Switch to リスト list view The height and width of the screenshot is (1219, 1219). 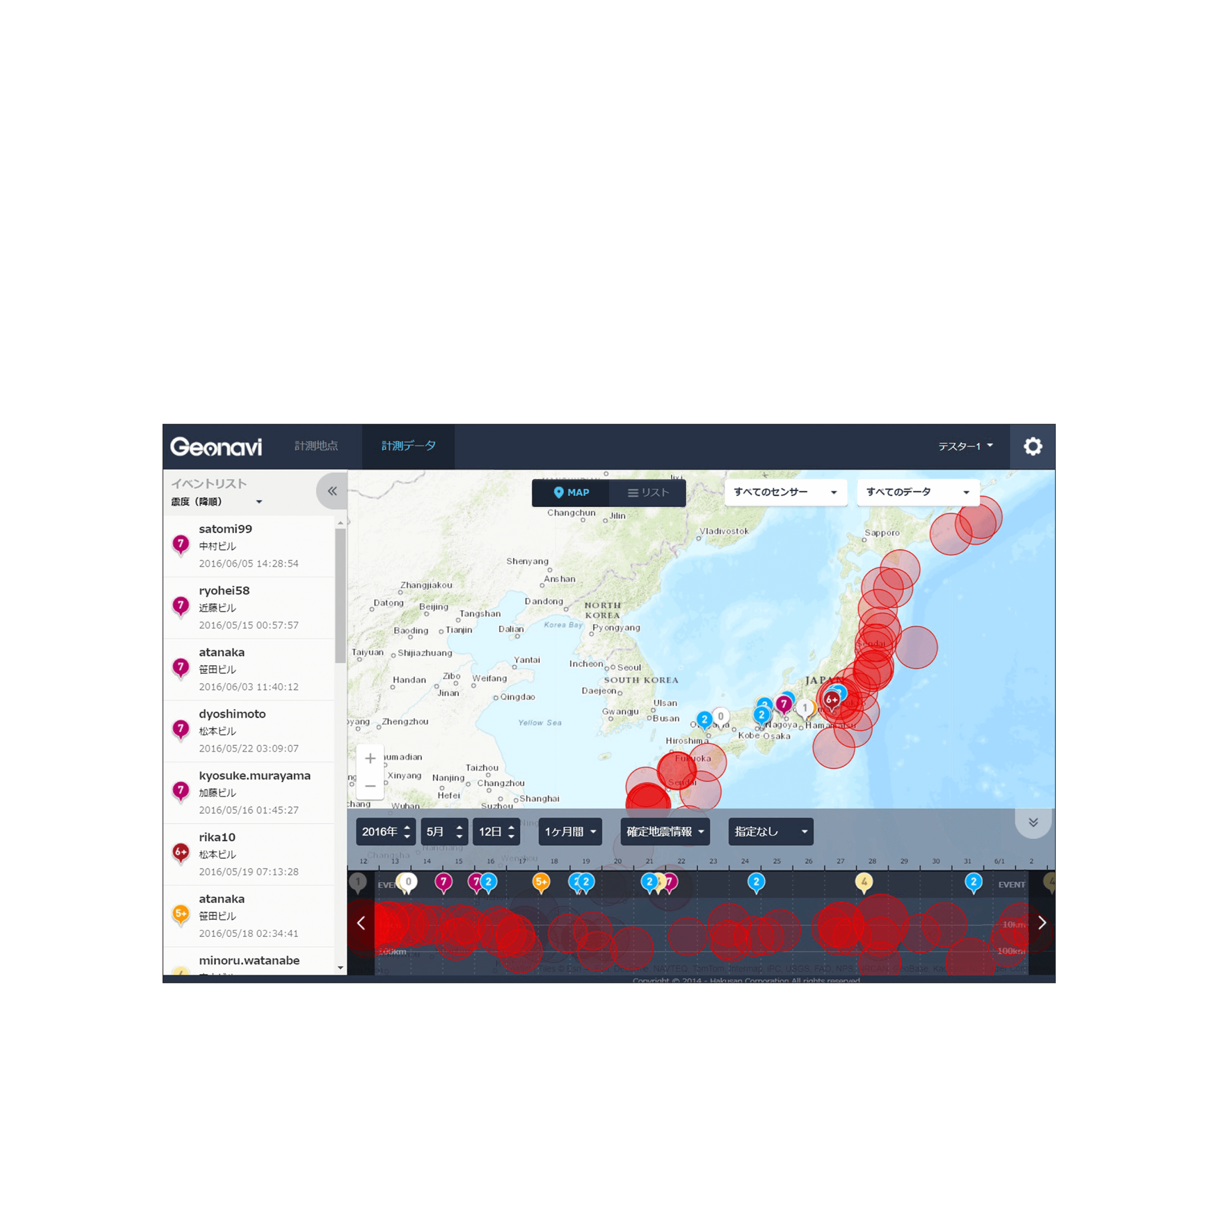[x=648, y=493]
